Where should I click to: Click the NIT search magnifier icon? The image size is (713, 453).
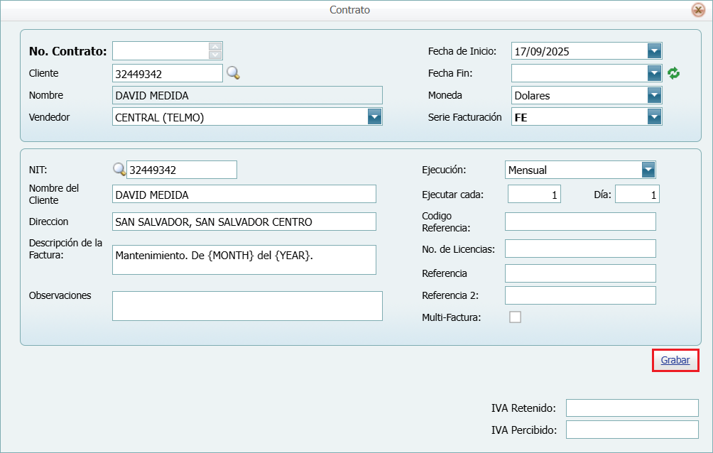tap(119, 169)
